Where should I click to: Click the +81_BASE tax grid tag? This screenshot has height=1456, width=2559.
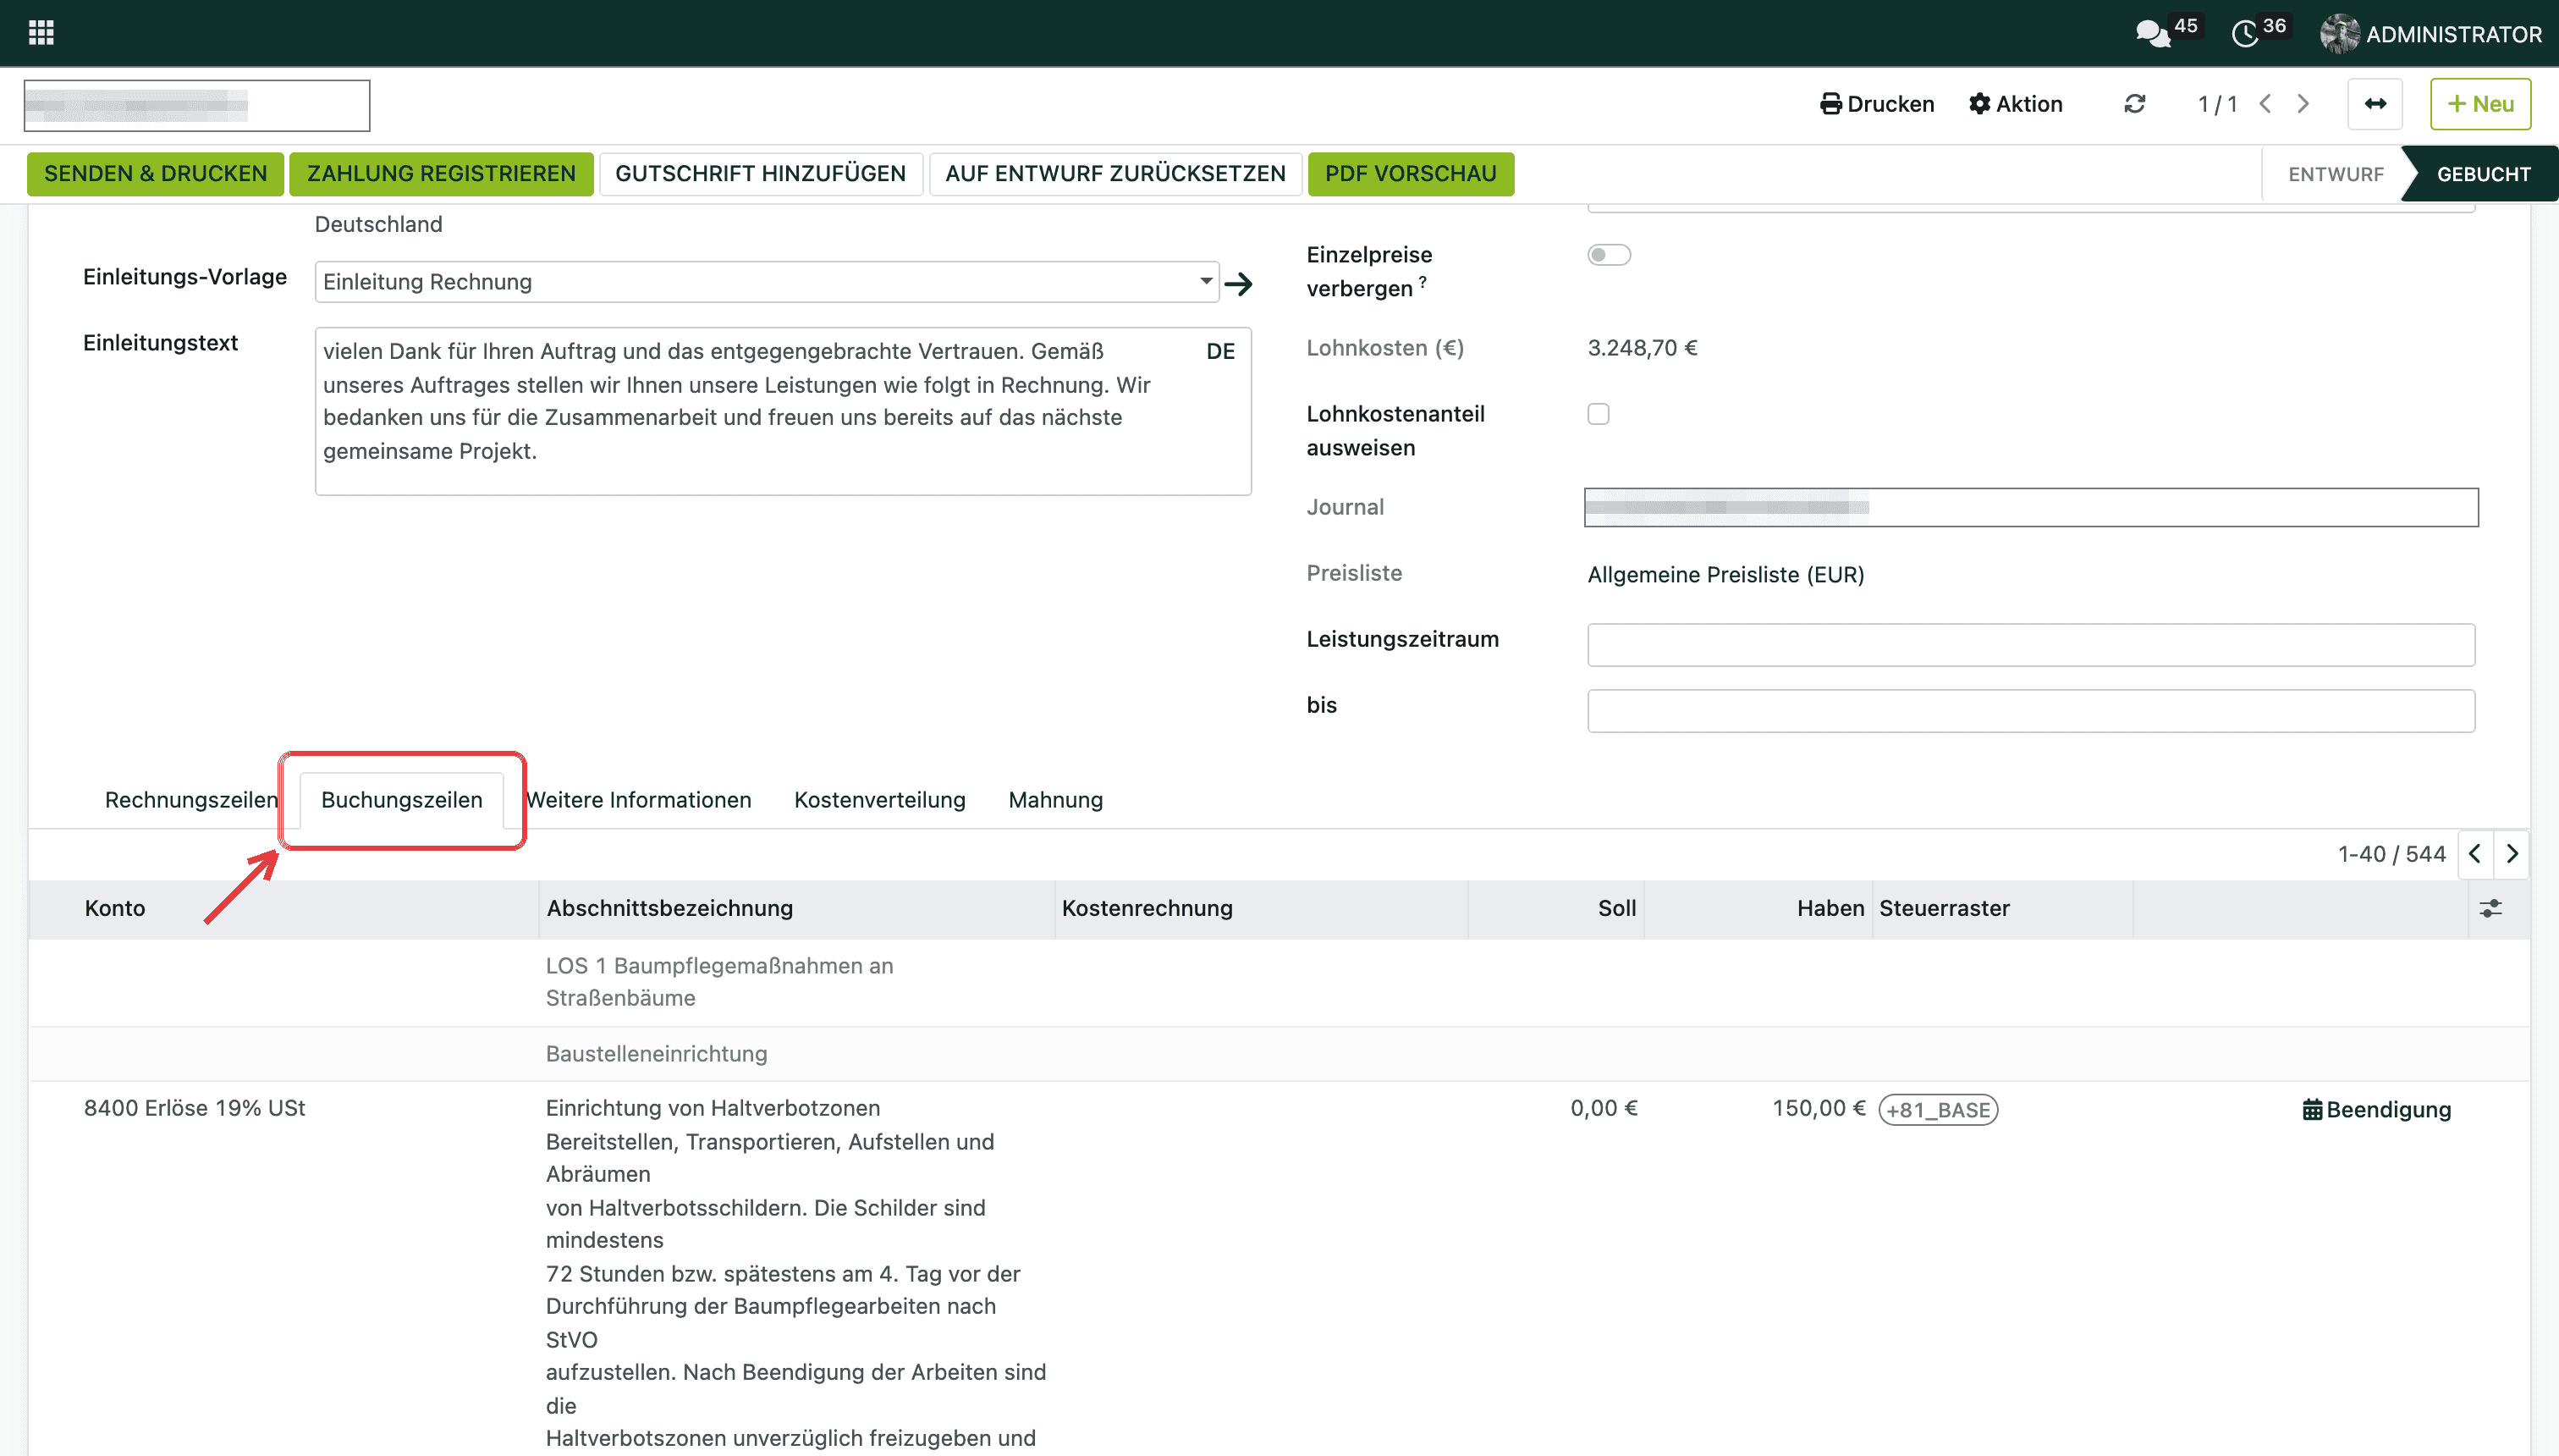point(1938,1110)
